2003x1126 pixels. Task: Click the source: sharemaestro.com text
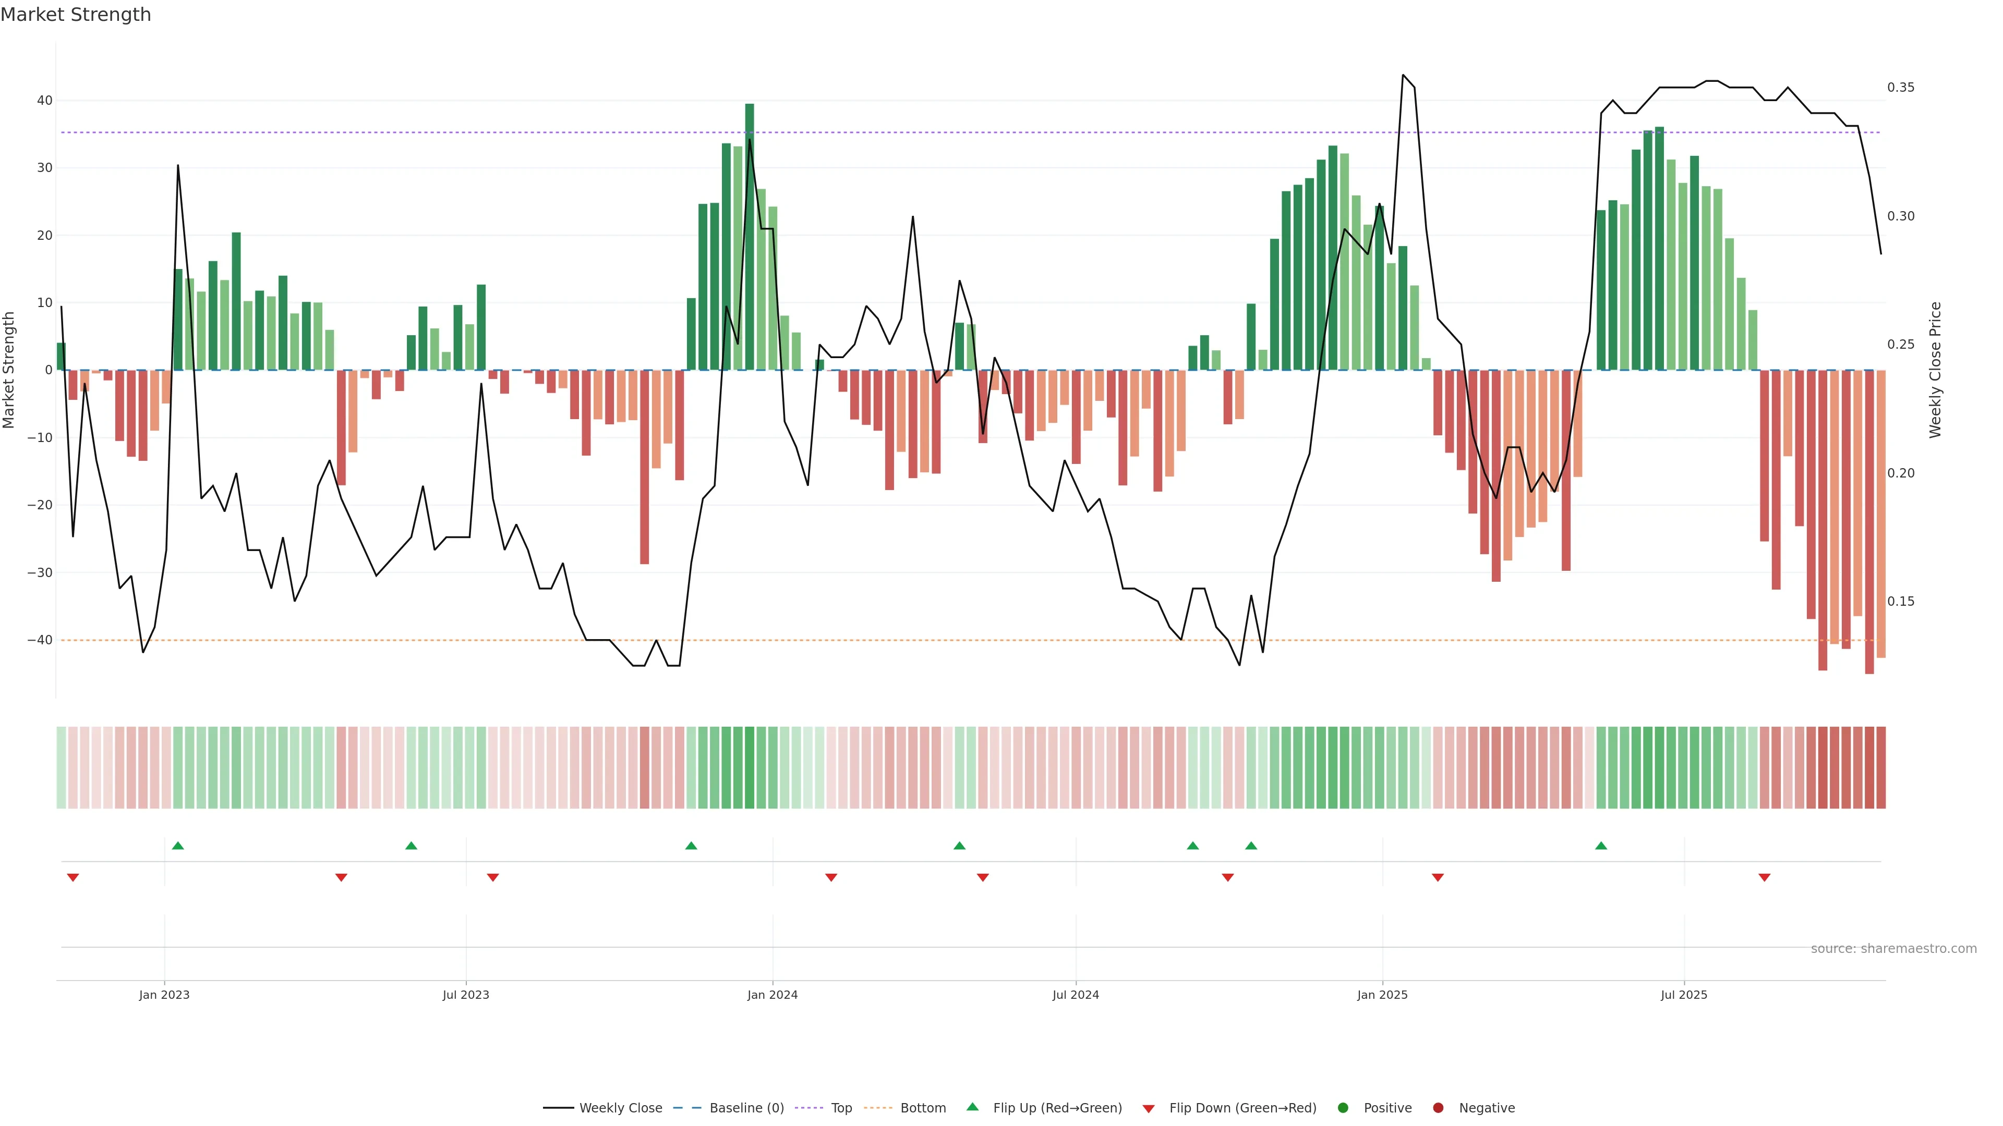pos(1893,949)
